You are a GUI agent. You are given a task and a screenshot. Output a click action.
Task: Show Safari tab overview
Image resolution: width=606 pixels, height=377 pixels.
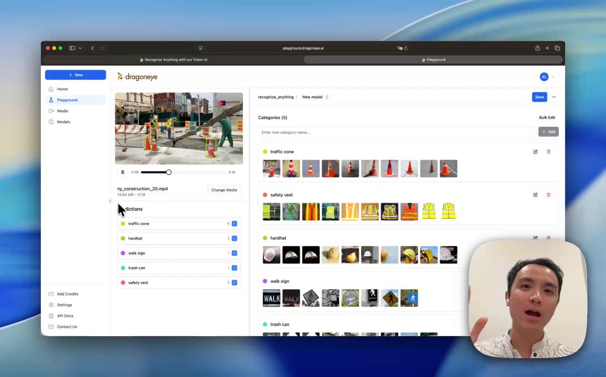[558, 48]
